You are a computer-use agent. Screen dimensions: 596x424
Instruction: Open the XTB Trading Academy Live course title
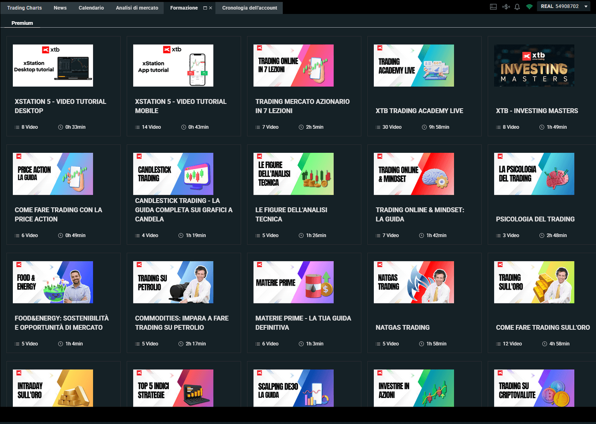pyautogui.click(x=419, y=111)
